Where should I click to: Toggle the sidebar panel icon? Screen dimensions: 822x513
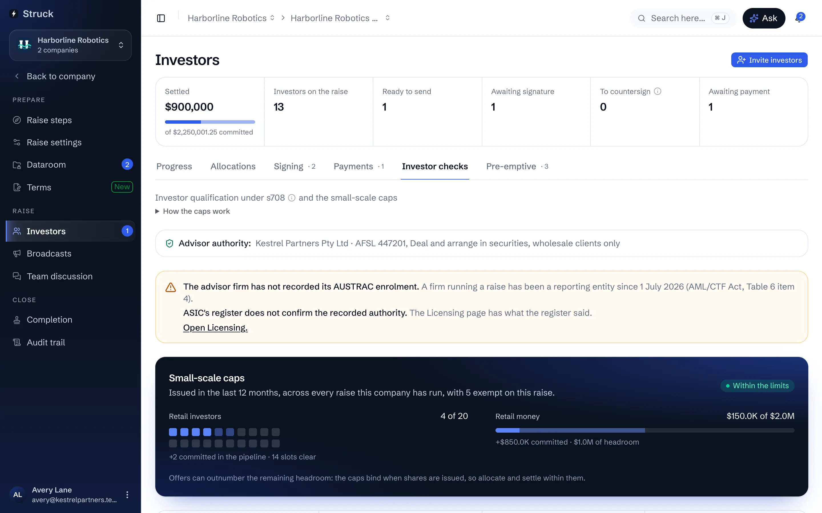tap(161, 18)
